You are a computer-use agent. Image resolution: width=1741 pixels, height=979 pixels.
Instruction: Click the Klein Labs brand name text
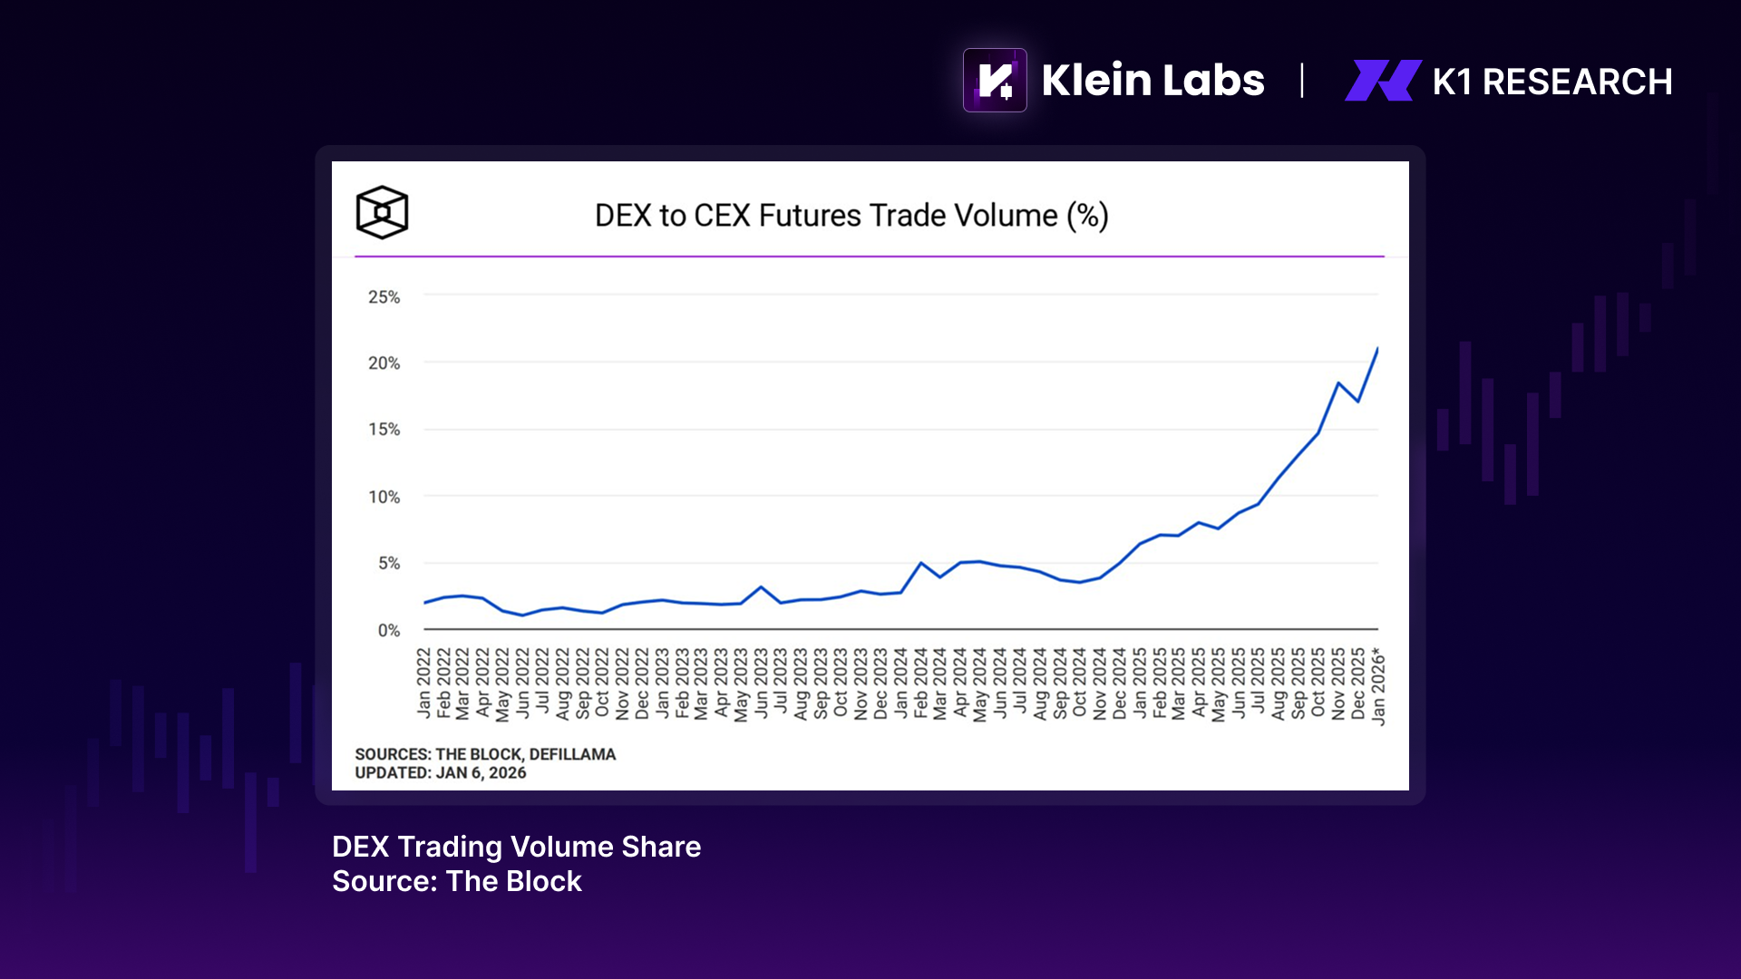[1153, 80]
